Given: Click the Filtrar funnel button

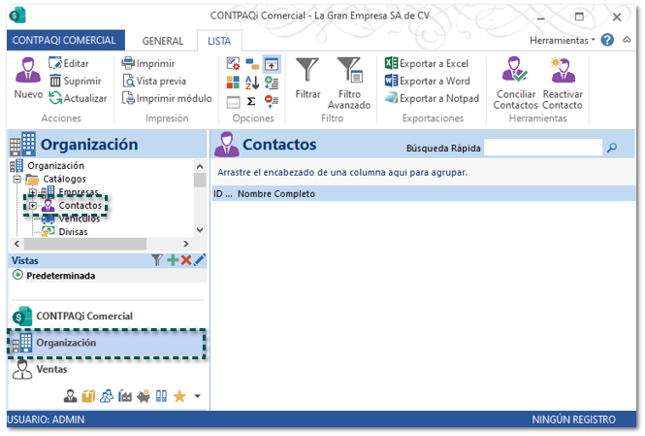Looking at the screenshot, I should point(307,79).
